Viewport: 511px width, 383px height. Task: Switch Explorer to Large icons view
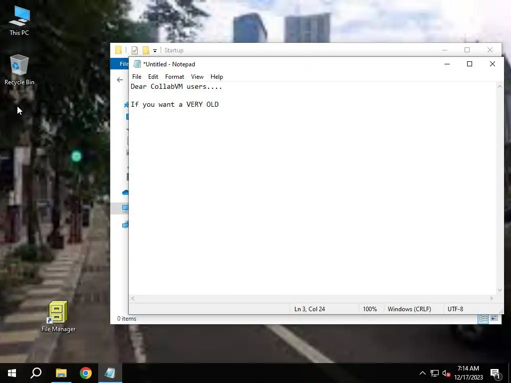pos(494,319)
